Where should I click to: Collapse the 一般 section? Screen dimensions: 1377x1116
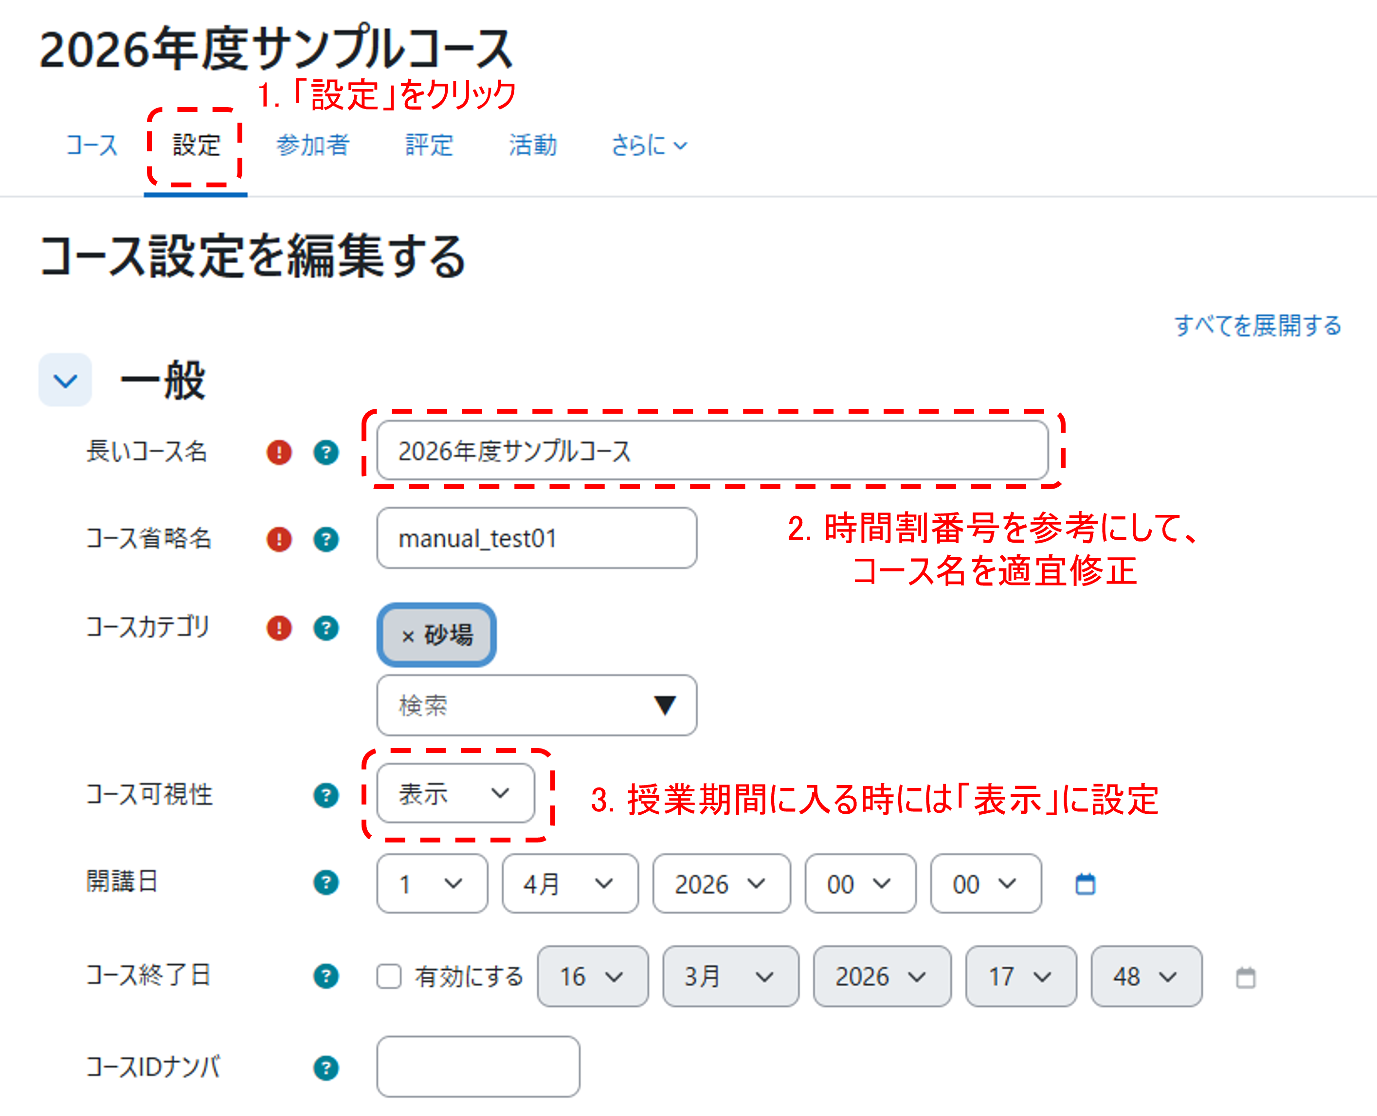[65, 380]
